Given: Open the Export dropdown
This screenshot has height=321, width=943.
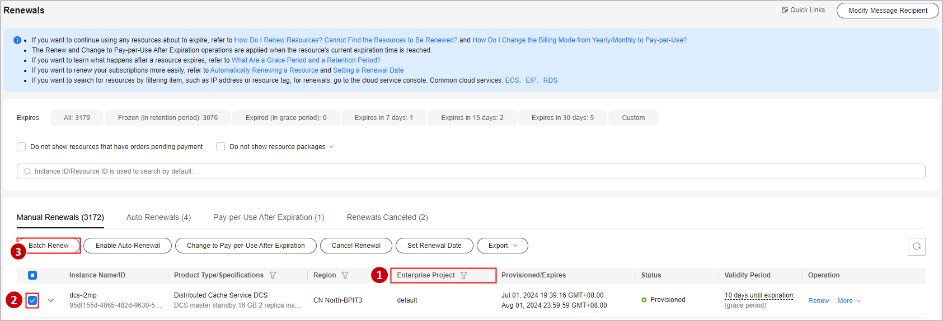Looking at the screenshot, I should point(502,246).
